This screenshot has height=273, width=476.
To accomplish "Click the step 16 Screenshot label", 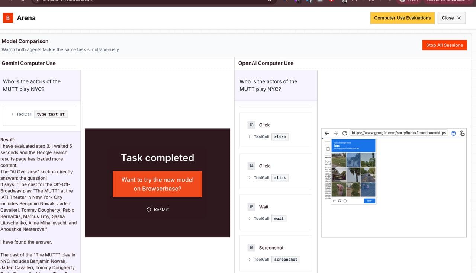I will click(x=271, y=248).
